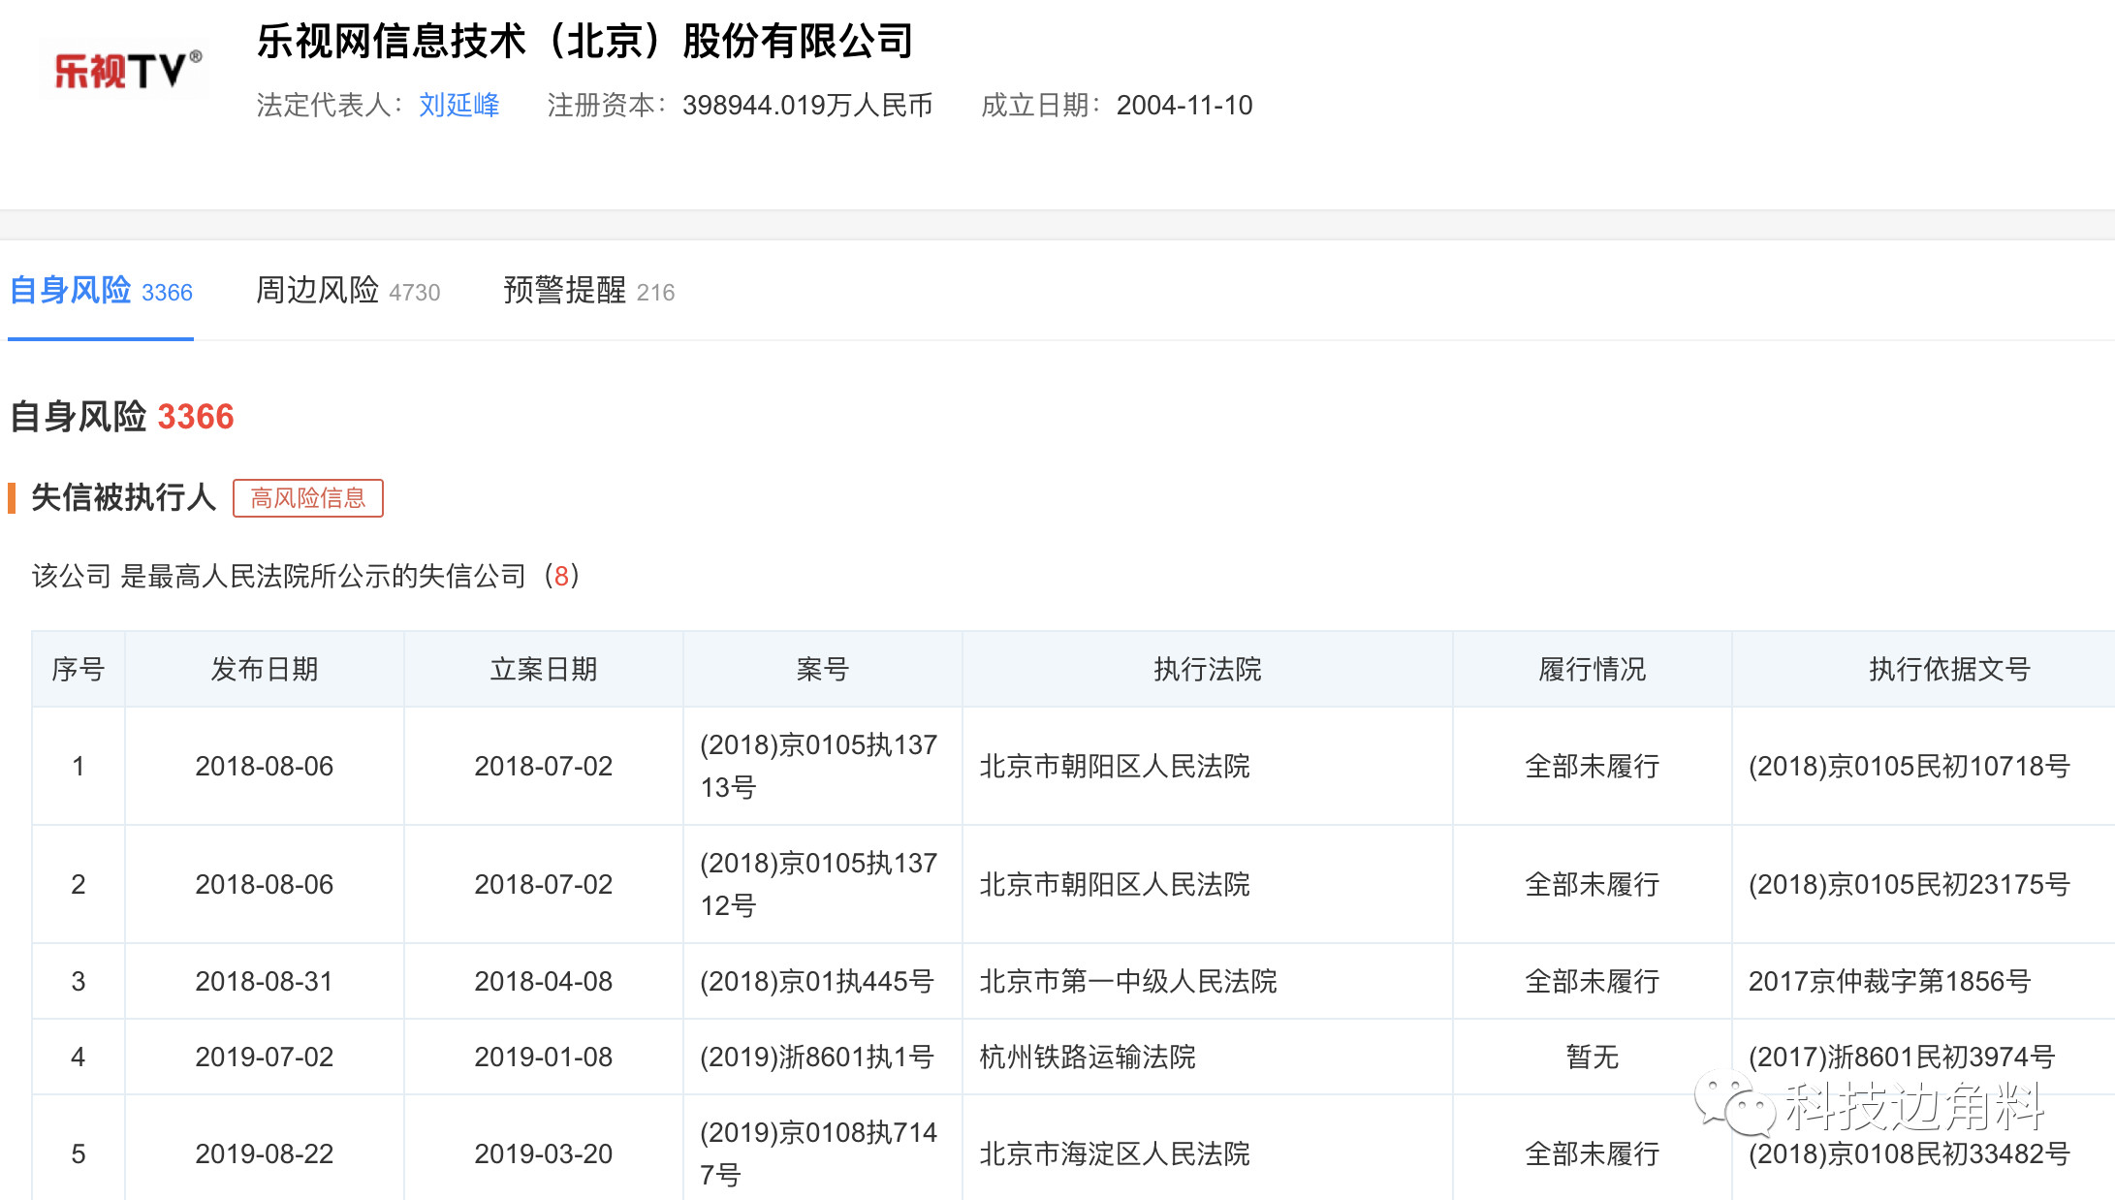This screenshot has height=1200, width=2115.
Task: Open legal representative 刘延峰 link
Action: tap(459, 105)
